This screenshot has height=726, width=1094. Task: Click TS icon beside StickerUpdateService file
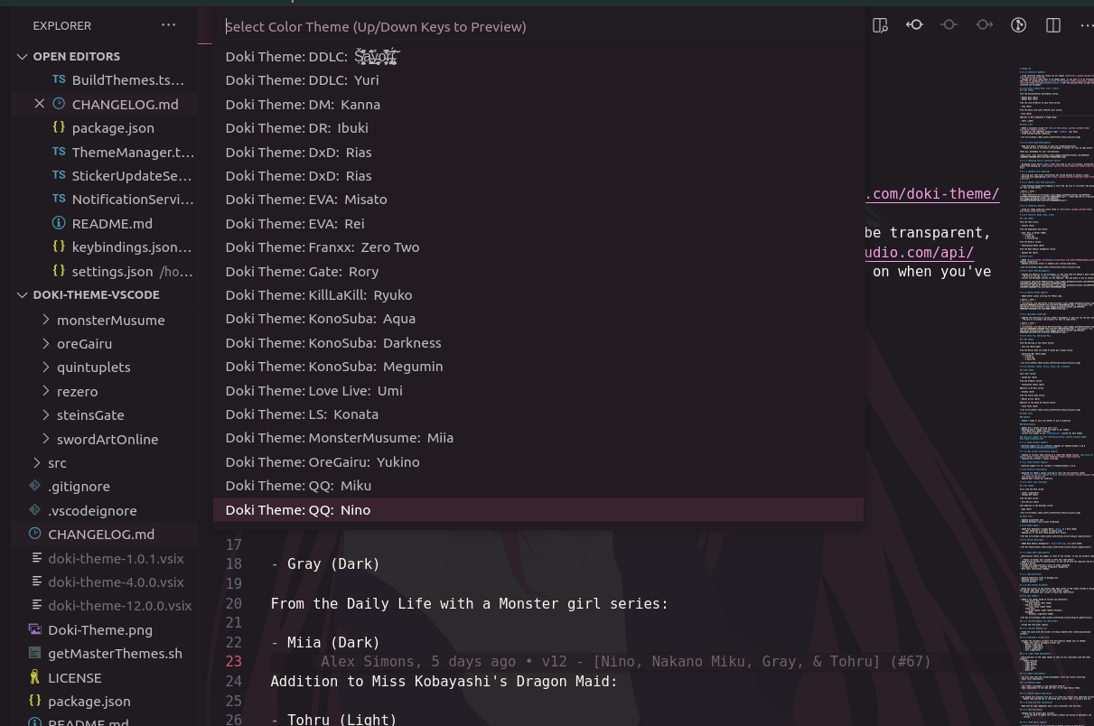click(x=59, y=175)
